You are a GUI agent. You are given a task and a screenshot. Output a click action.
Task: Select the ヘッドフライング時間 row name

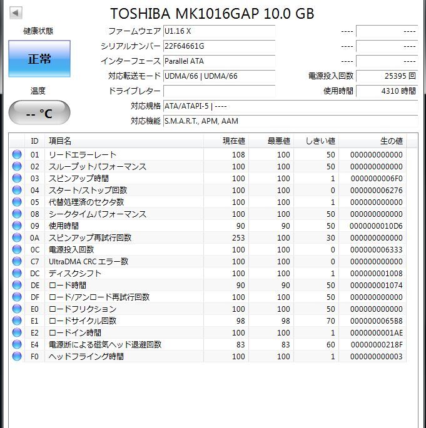pyautogui.click(x=86, y=357)
